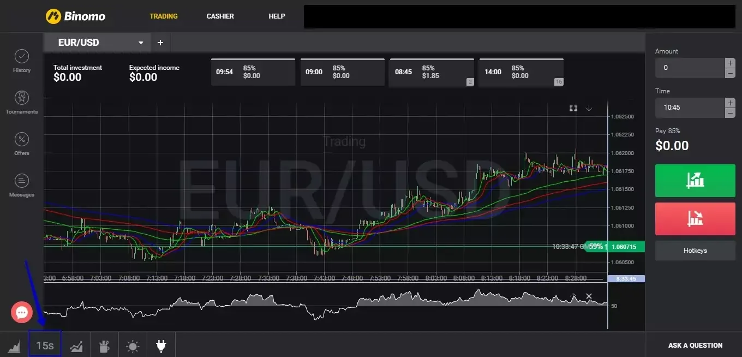The image size is (742, 357).
Task: Open the Help menu
Action: pyautogui.click(x=277, y=16)
